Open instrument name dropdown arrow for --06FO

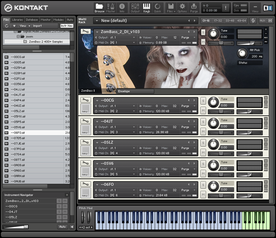click(x=97, y=185)
